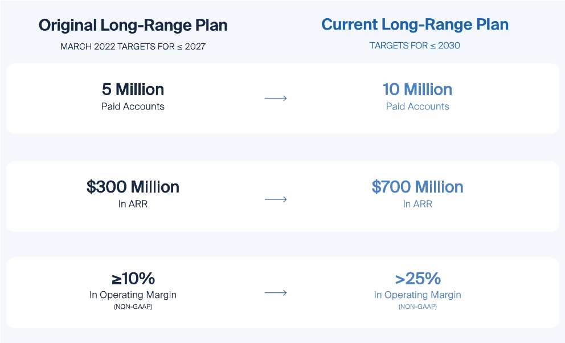Select the $700 Million value
The width and height of the screenshot is (565, 343).
[417, 187]
